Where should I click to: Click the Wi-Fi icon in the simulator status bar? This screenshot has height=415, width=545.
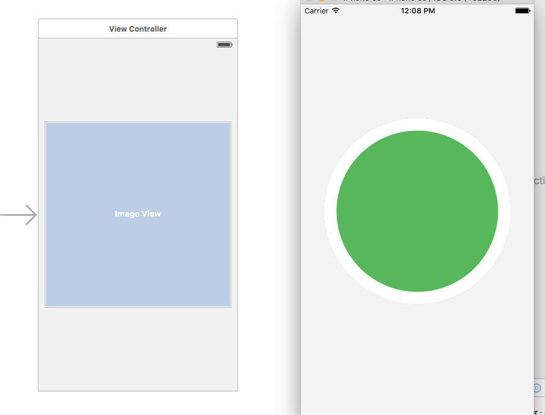335,11
